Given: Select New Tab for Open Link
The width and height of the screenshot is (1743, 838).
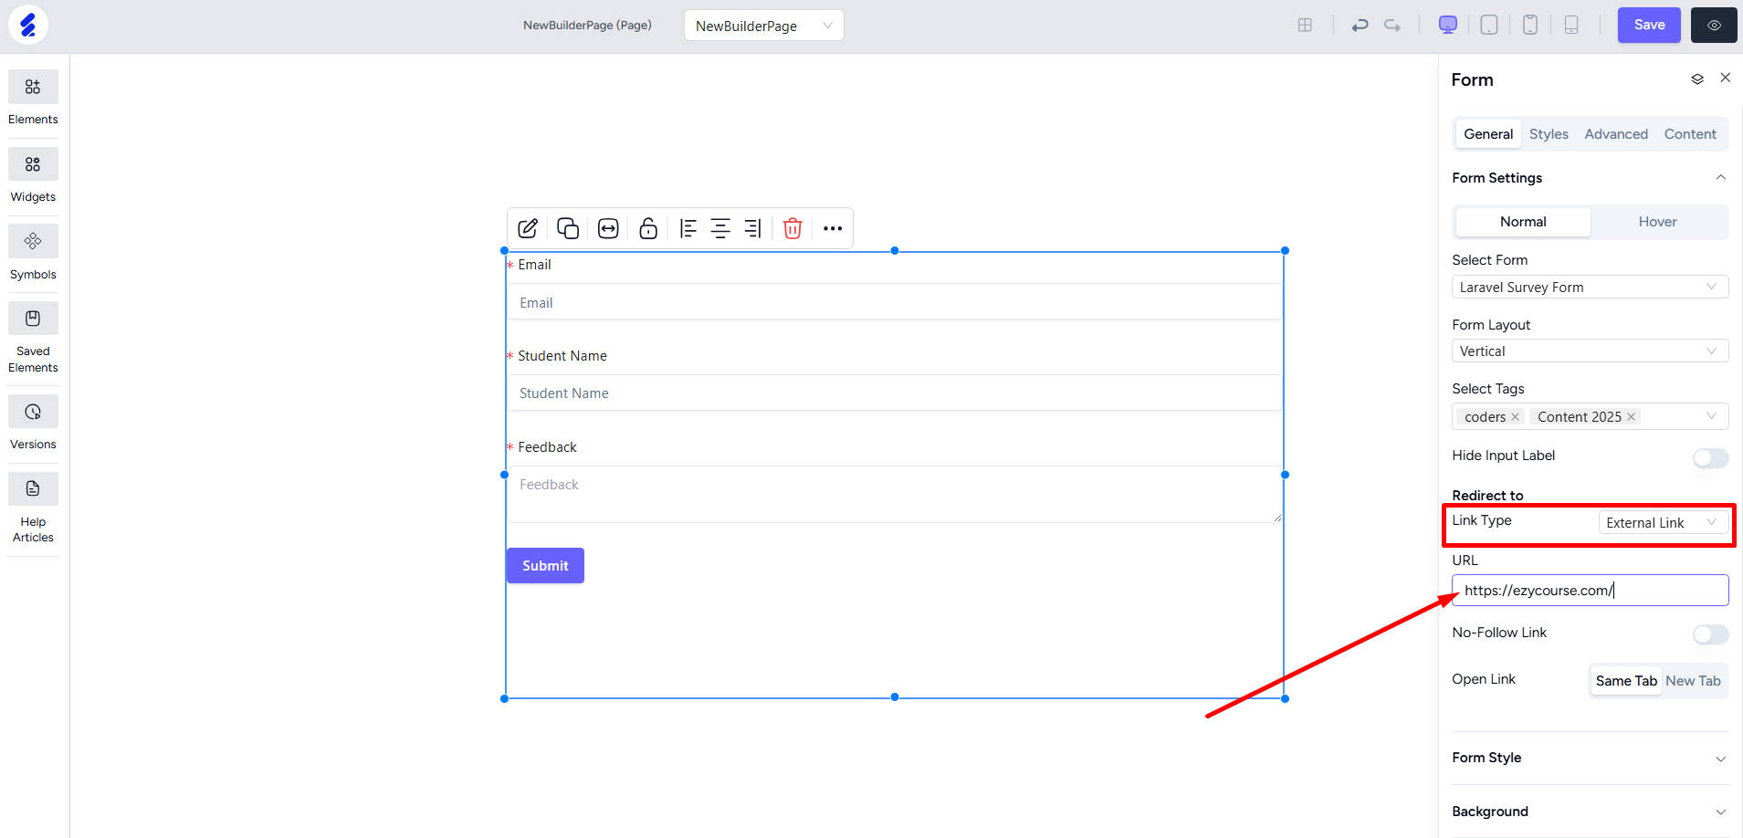Looking at the screenshot, I should 1693,681.
